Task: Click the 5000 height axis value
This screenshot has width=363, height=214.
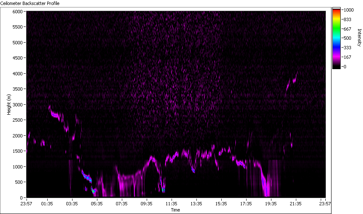Action: (x=17, y=43)
